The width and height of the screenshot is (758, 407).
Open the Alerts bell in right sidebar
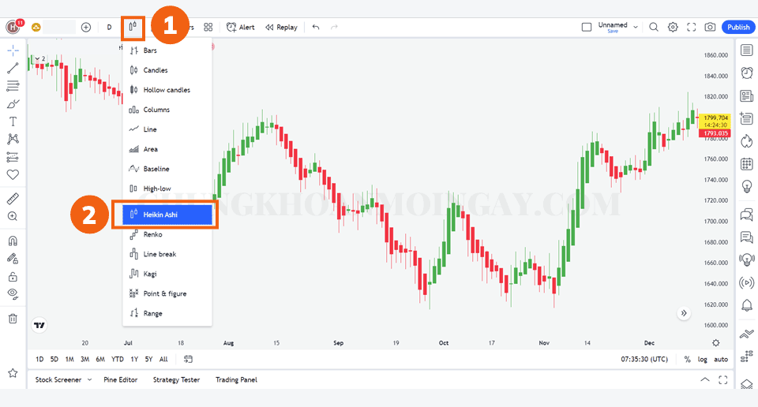746,305
